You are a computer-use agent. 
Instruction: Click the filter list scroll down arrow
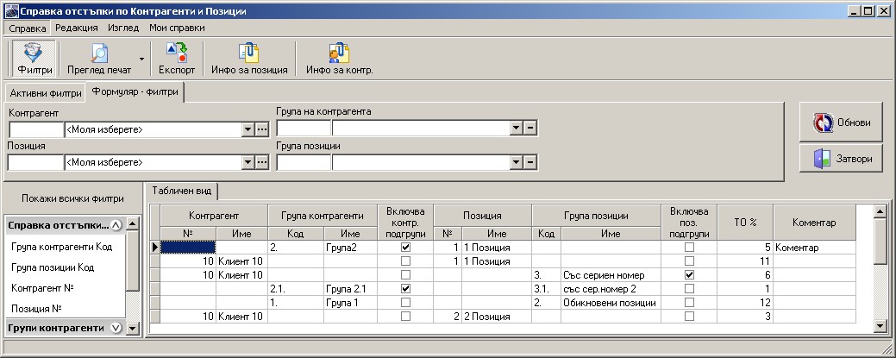(x=133, y=329)
